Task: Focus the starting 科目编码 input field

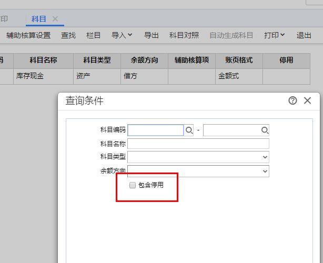Action: [156, 130]
